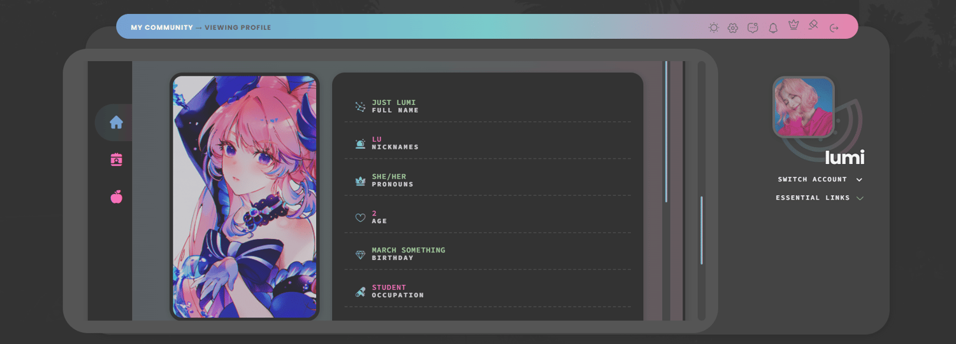956x344 pixels.
Task: Click the lumi username heading
Action: point(844,157)
